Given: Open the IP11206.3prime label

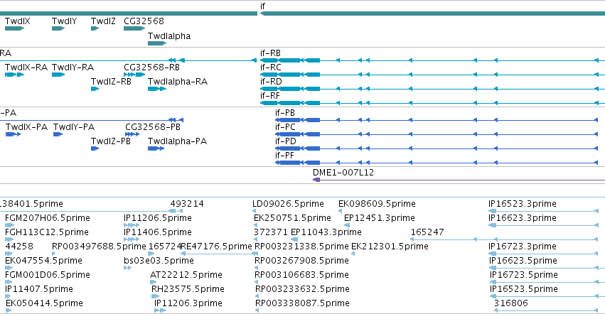Looking at the screenshot, I should tap(188, 304).
